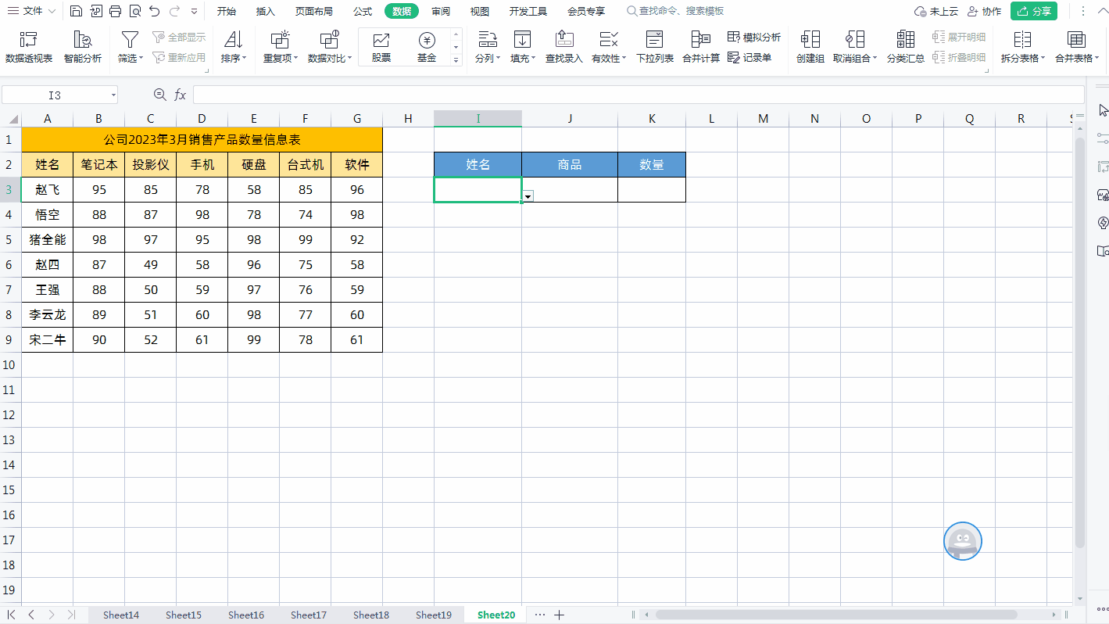Click the 创建组 group icon
Image resolution: width=1109 pixels, height=624 pixels.
click(x=810, y=48)
